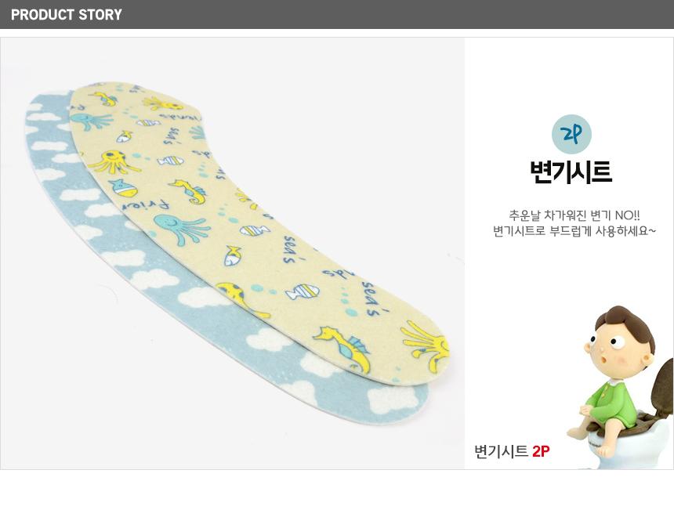Click the bold 변기시트 title
The height and width of the screenshot is (517, 674).
571,172
